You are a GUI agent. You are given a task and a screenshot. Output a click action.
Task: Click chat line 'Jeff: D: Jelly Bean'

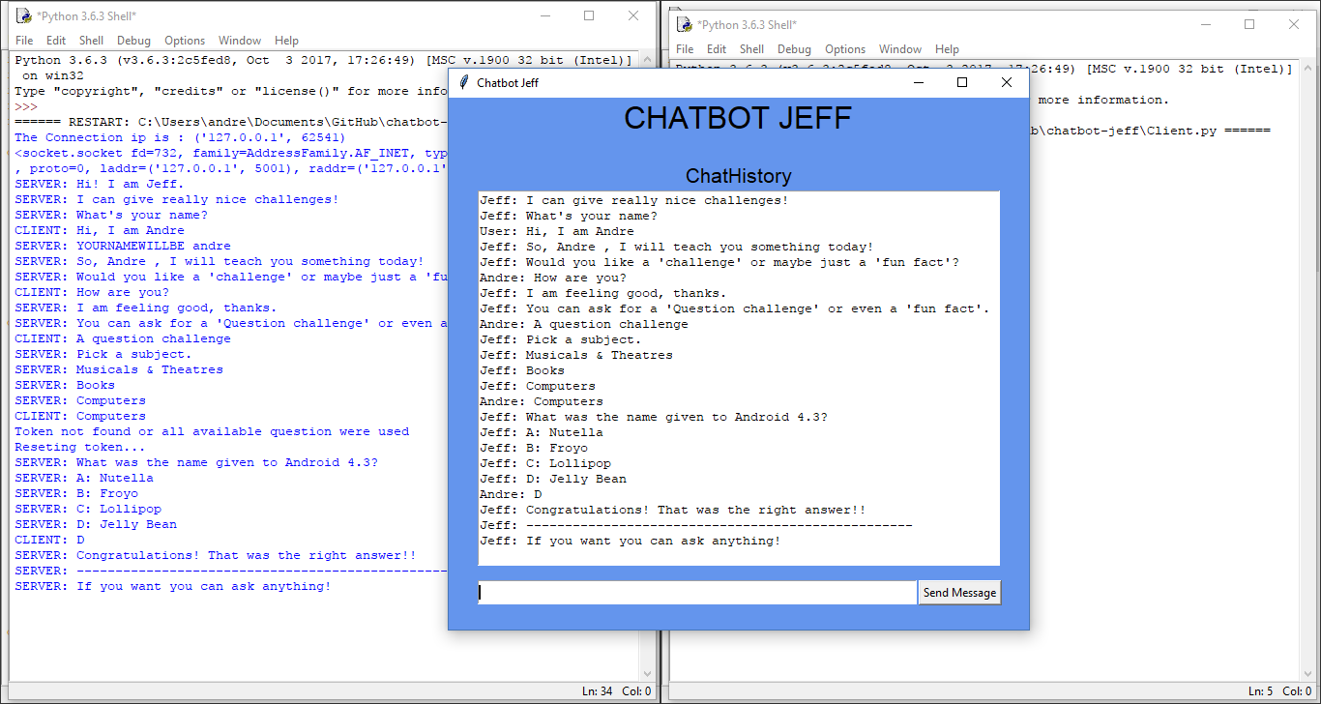point(553,479)
